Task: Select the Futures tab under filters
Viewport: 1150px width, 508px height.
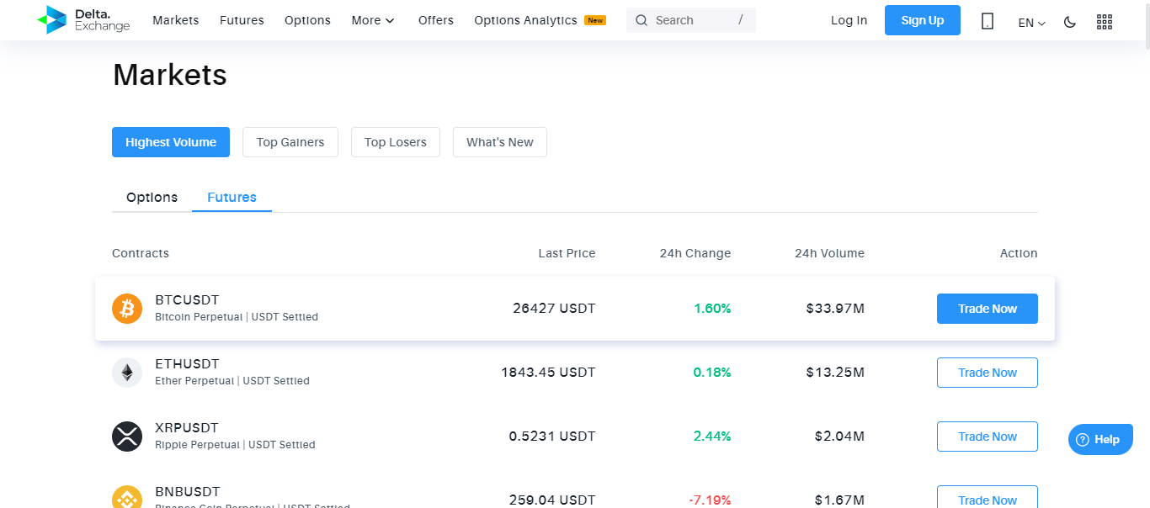Action: pos(232,197)
